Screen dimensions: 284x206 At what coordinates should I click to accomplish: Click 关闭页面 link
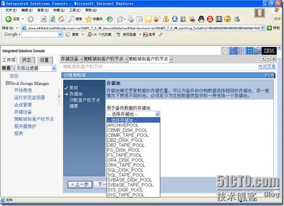pos(267,66)
